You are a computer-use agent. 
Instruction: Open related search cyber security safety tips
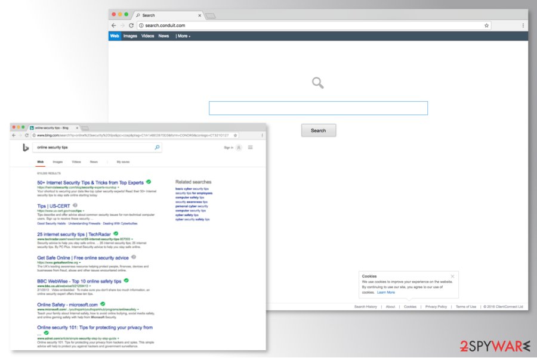pyautogui.click(x=193, y=220)
